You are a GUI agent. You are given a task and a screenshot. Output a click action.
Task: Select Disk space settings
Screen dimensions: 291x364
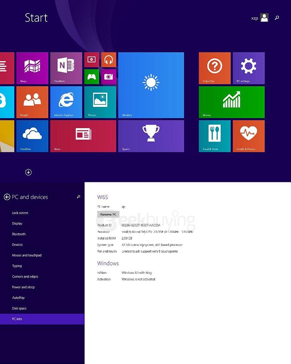point(19,308)
